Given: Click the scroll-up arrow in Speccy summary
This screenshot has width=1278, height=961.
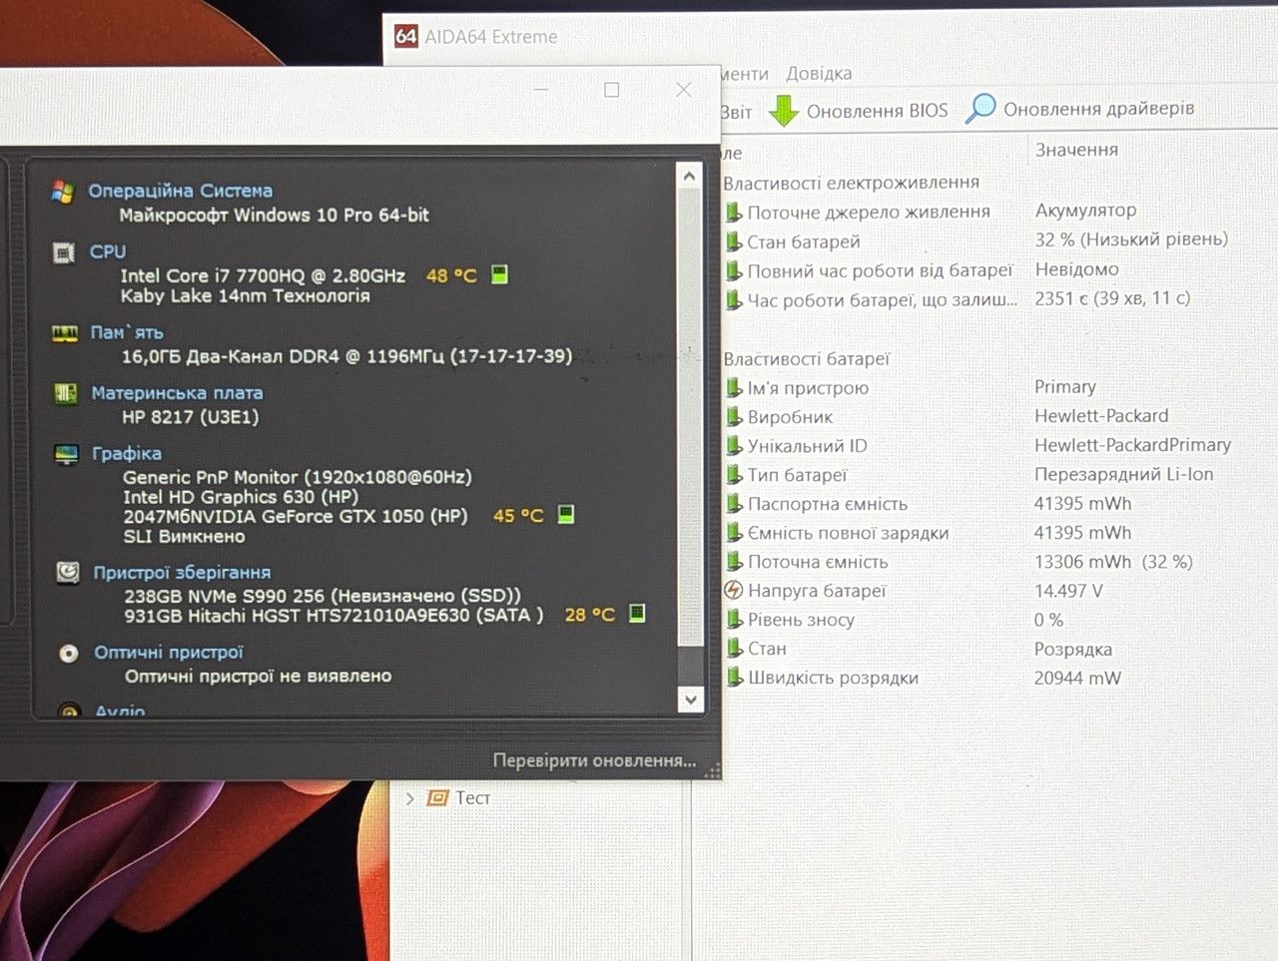Looking at the screenshot, I should (x=689, y=177).
